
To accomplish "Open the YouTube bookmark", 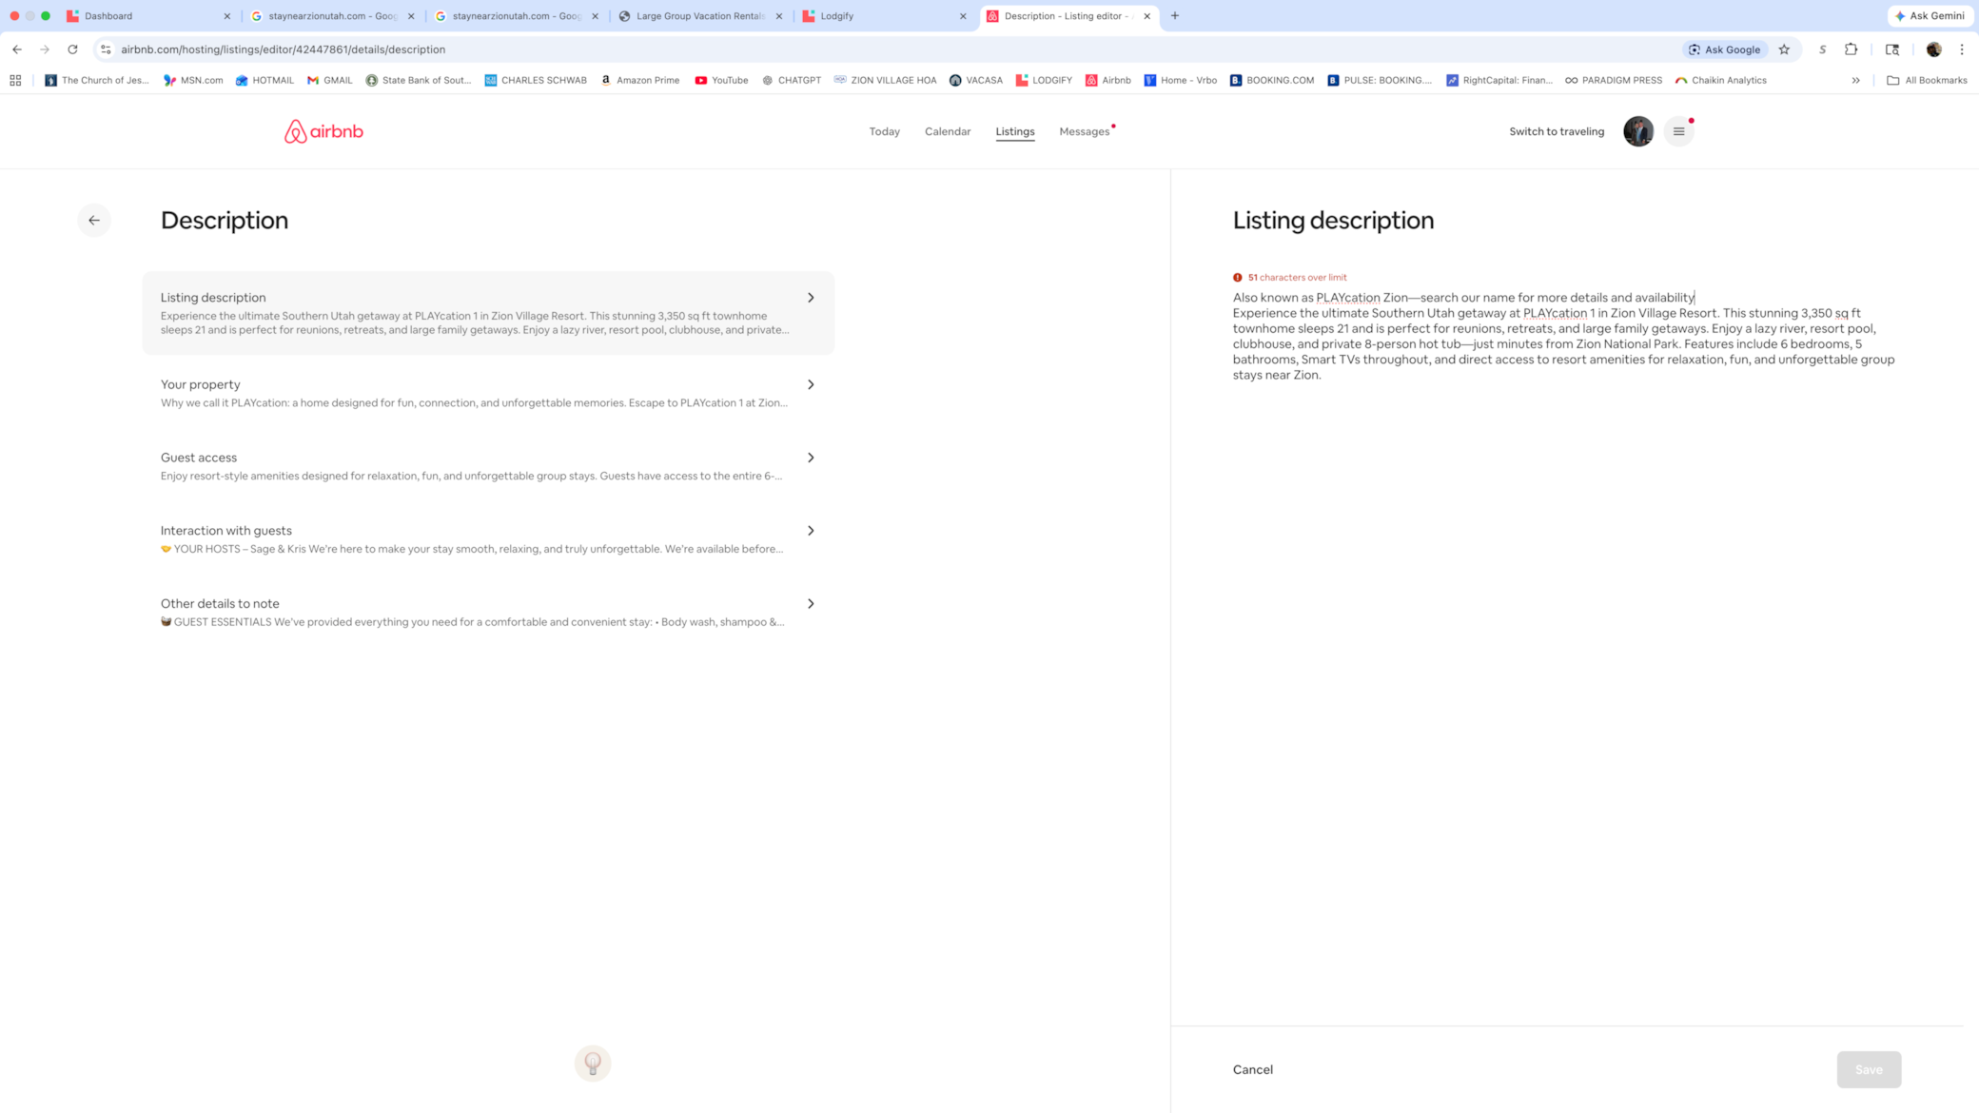I will [721, 80].
